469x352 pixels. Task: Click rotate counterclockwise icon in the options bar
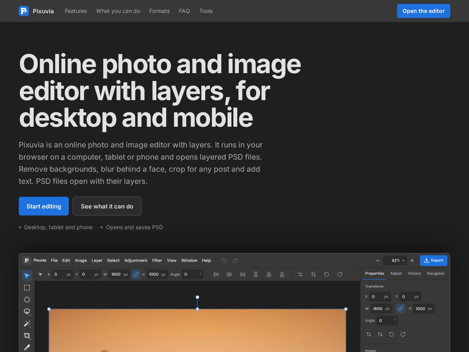(x=327, y=274)
